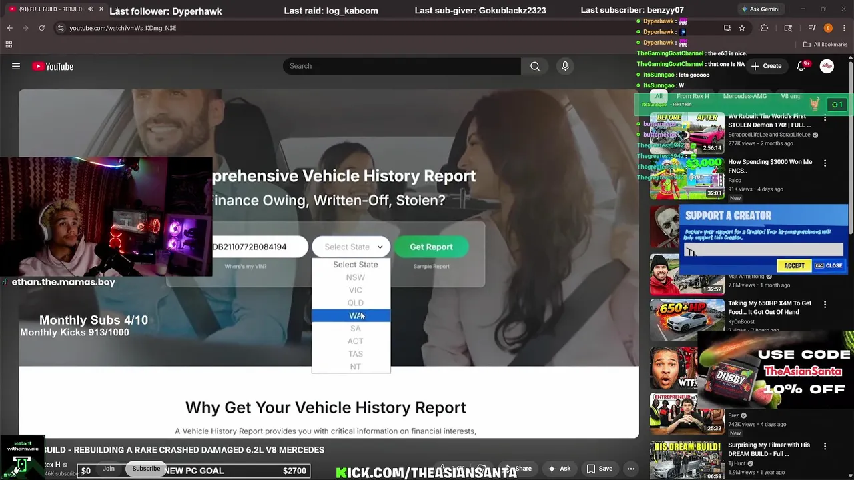Image resolution: width=854 pixels, height=480 pixels.
Task: Open the Matt Armstrong video thumbnail
Action: [687, 274]
